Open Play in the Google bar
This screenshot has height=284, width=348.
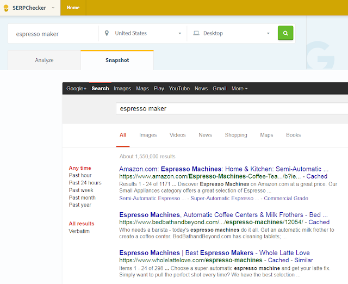(159, 89)
